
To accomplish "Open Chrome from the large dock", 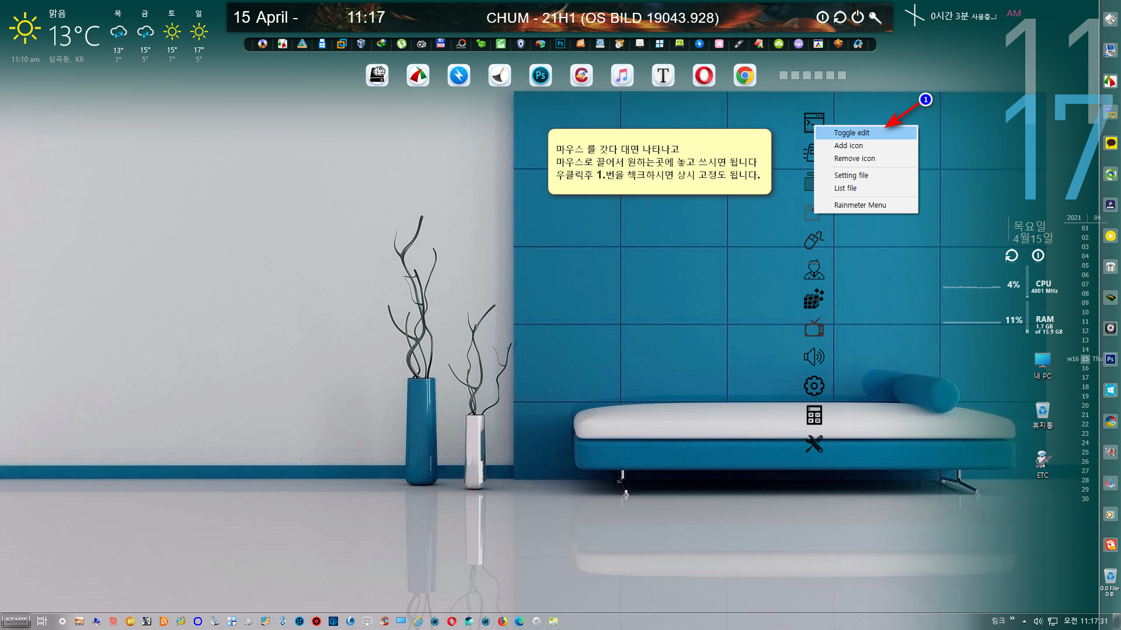I will 745,75.
